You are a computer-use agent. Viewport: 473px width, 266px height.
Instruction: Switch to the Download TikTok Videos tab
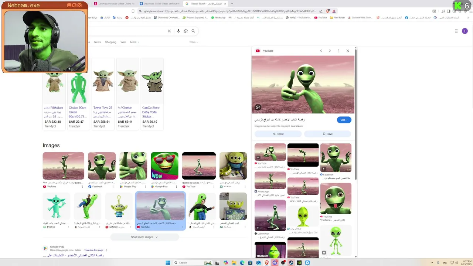click(x=160, y=4)
